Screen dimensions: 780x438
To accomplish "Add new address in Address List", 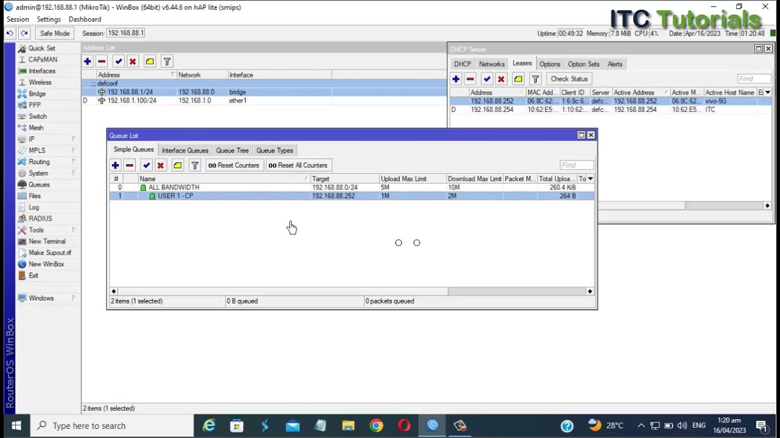I will pyautogui.click(x=88, y=61).
